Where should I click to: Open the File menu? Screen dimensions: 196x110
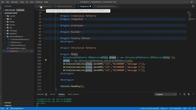2,2
